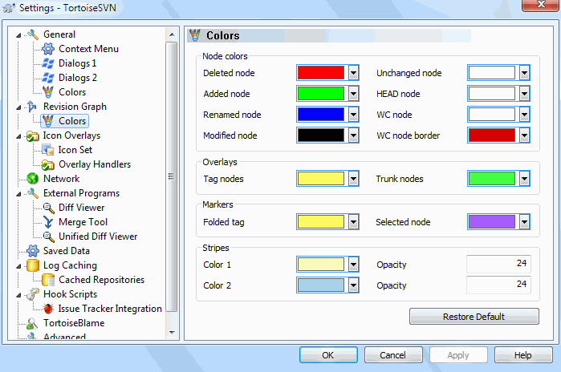Click the Saved Data gear icon
Image resolution: width=561 pixels, height=372 pixels.
[x=33, y=251]
